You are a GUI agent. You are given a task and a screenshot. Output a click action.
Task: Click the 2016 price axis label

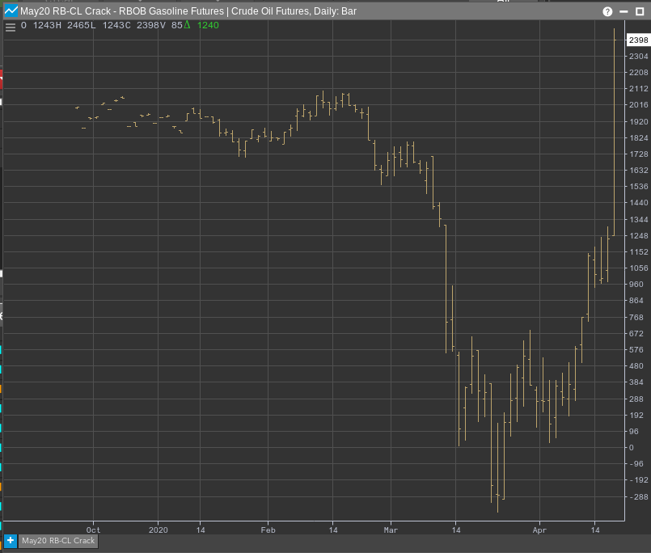(638, 104)
